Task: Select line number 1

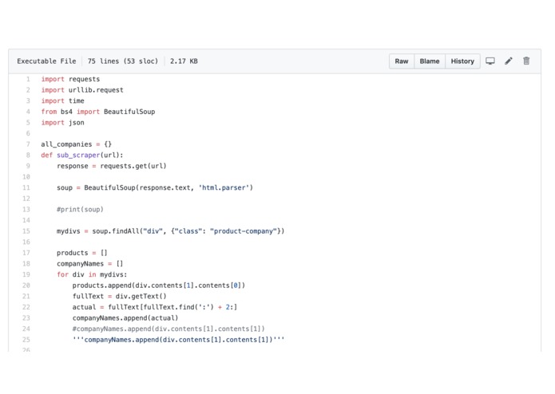Action: click(x=28, y=79)
